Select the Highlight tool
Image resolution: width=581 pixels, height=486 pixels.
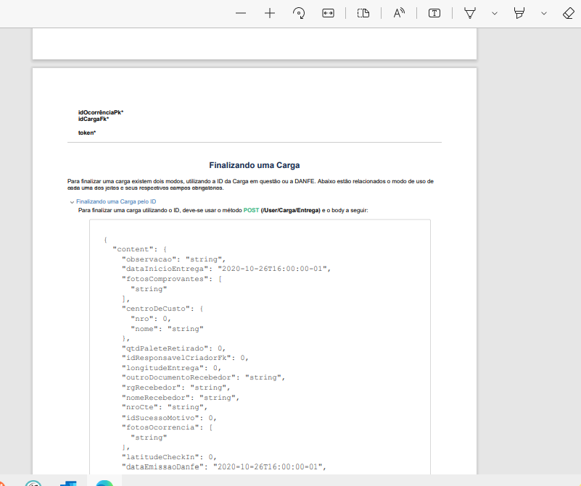[519, 13]
